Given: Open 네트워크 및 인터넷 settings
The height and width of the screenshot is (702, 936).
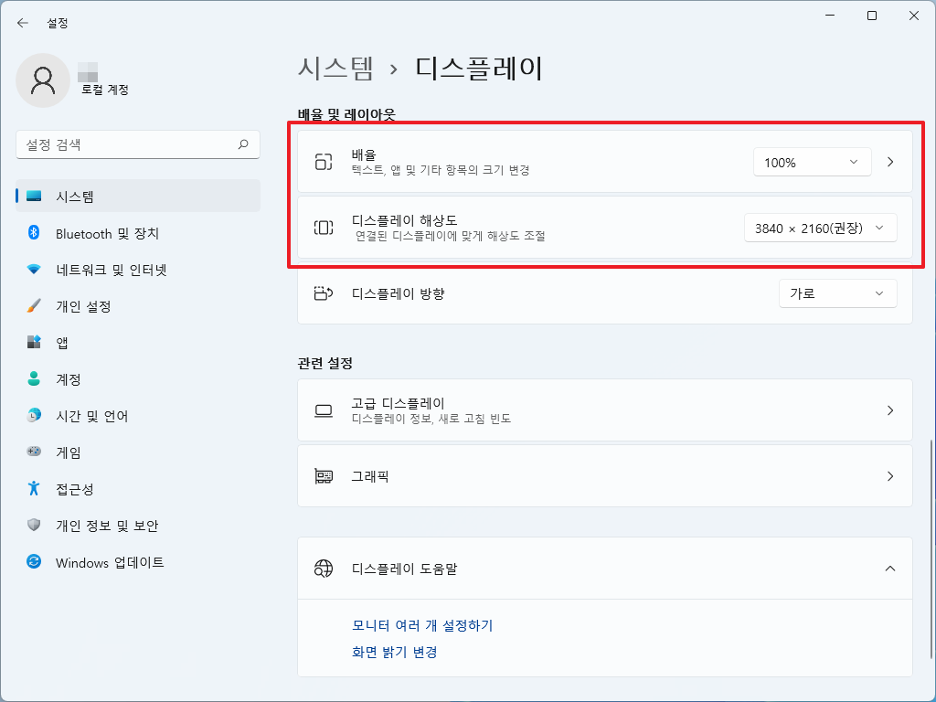Looking at the screenshot, I should 138,270.
